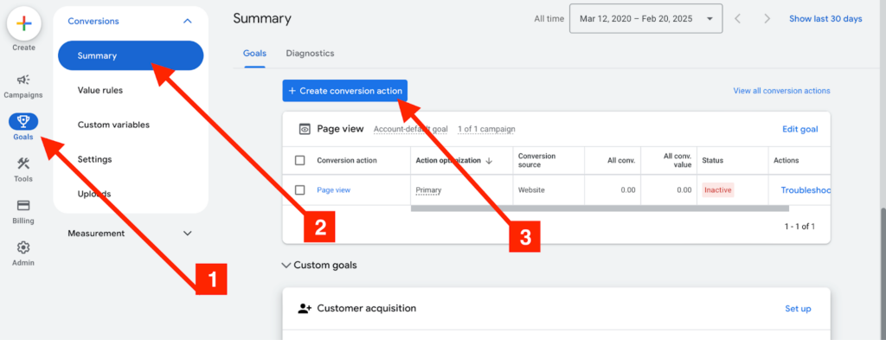Select Value rules in the sidebar

[x=100, y=90]
